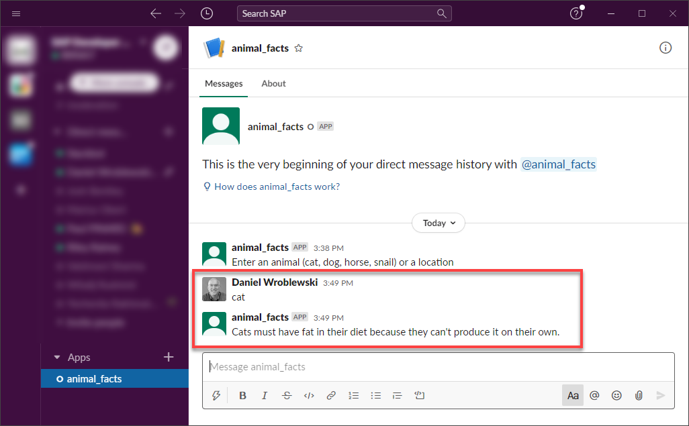The height and width of the screenshot is (426, 689).
Task: Select animal_facts in the Apps sidebar
Action: [115, 378]
